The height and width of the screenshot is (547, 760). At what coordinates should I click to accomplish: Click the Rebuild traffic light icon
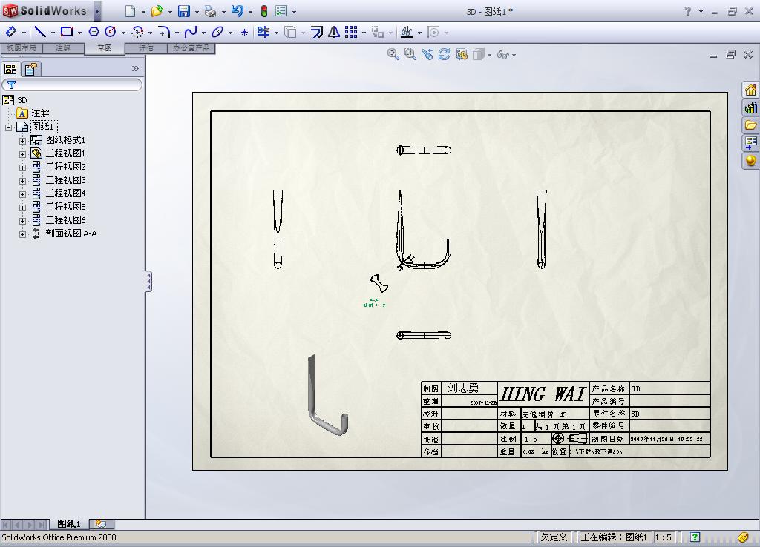(x=264, y=11)
